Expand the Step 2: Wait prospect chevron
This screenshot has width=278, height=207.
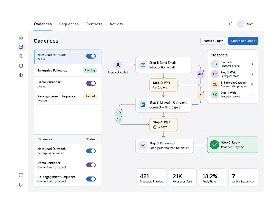click(x=252, y=74)
